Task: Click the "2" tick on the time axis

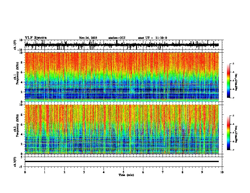Action: 64,172
